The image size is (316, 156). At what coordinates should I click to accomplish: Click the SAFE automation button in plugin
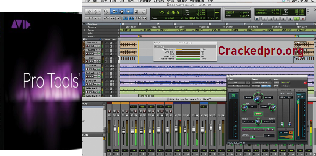pos(276,86)
